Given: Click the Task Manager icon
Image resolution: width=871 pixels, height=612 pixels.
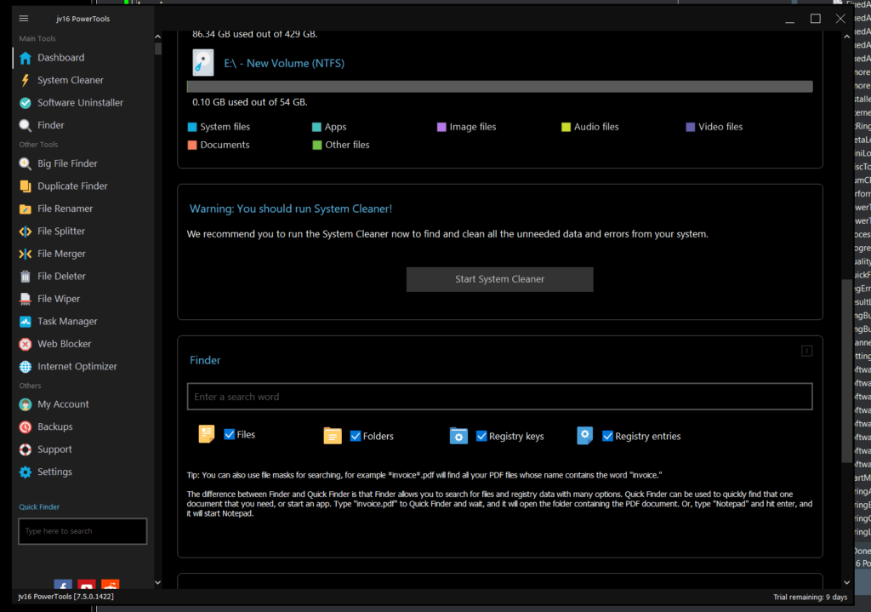Looking at the screenshot, I should [x=25, y=321].
